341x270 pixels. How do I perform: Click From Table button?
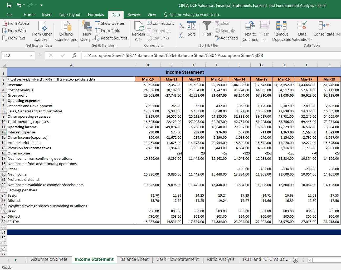tap(108, 31)
